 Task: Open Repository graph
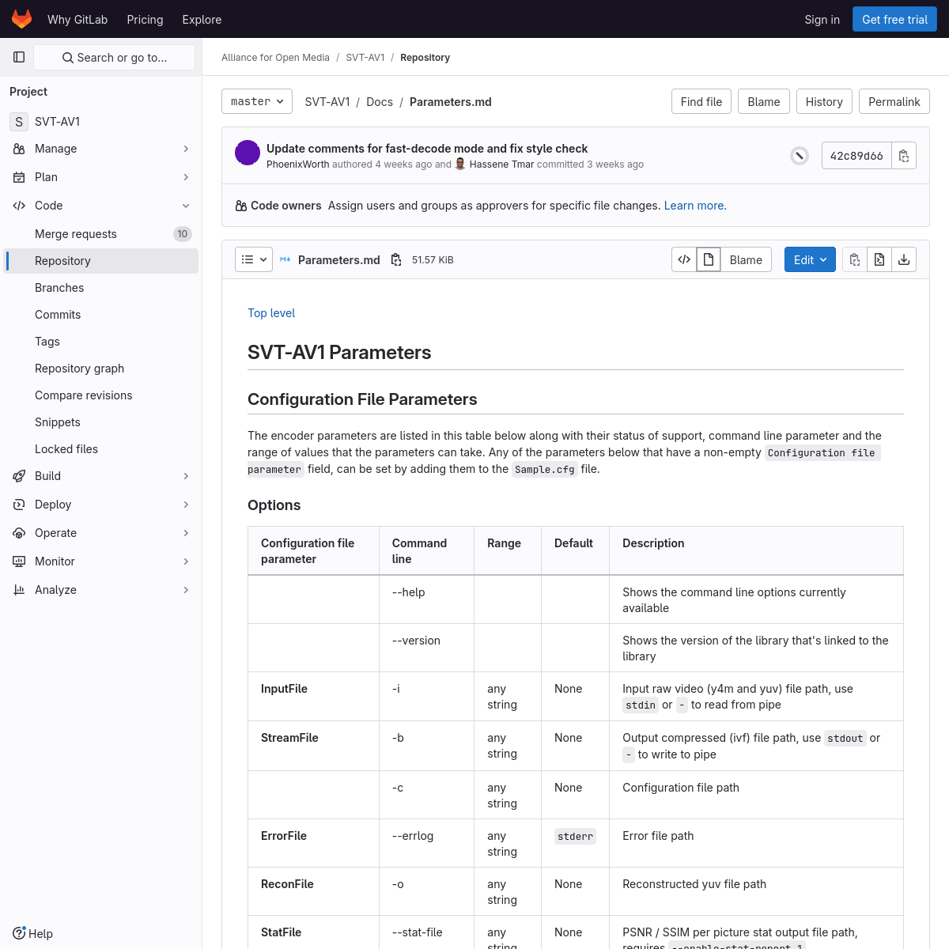101,369
